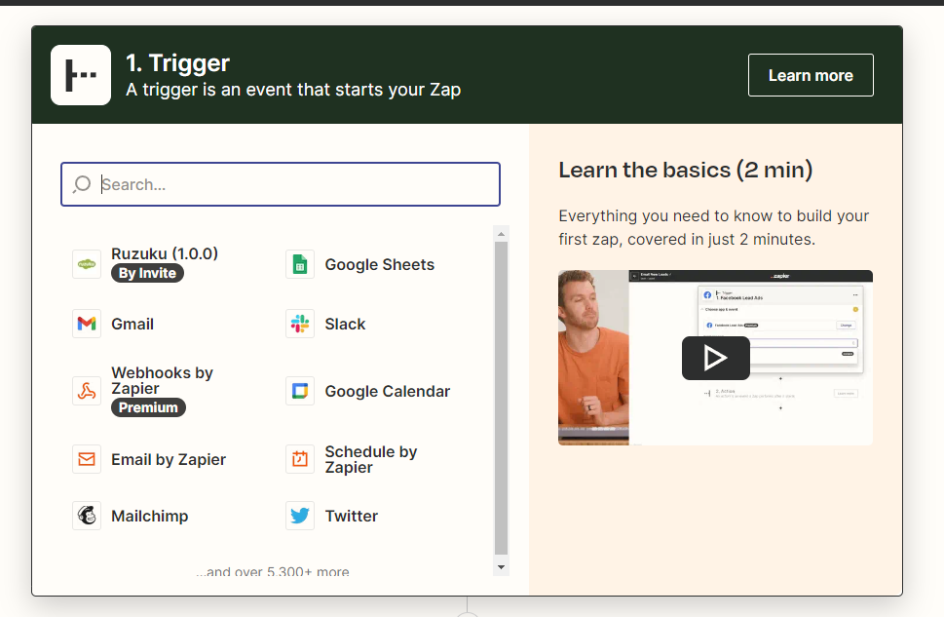Choose Ruzuku (1.0.0) as trigger app

[165, 253]
